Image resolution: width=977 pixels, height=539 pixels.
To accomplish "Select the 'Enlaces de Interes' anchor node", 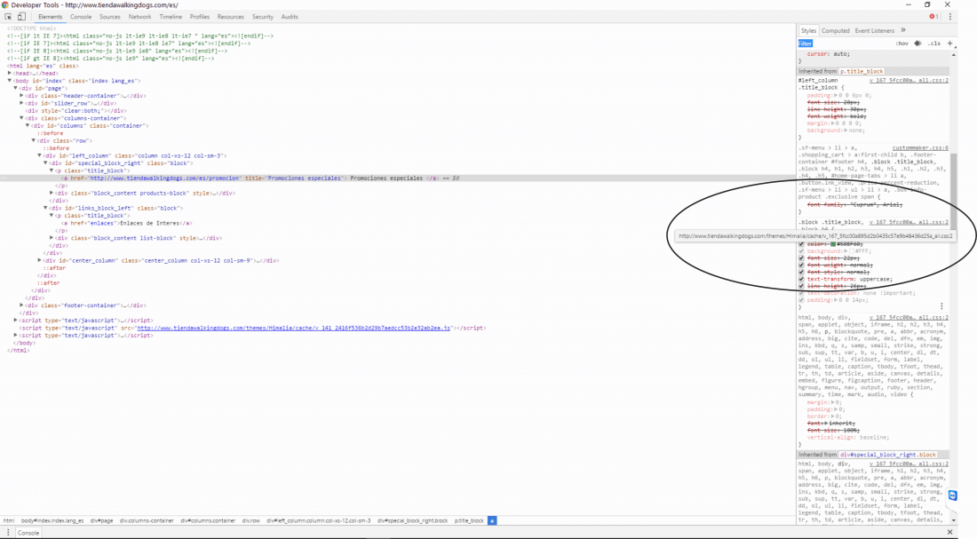I will pos(126,223).
